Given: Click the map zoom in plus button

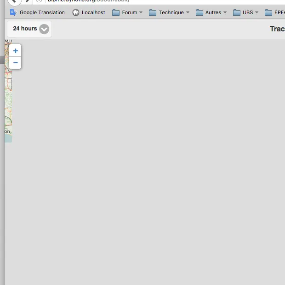Looking at the screenshot, I should pos(15,51).
